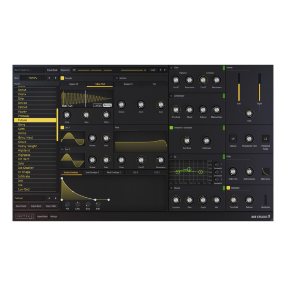Click the Master Gain knob

coord(249,113)
